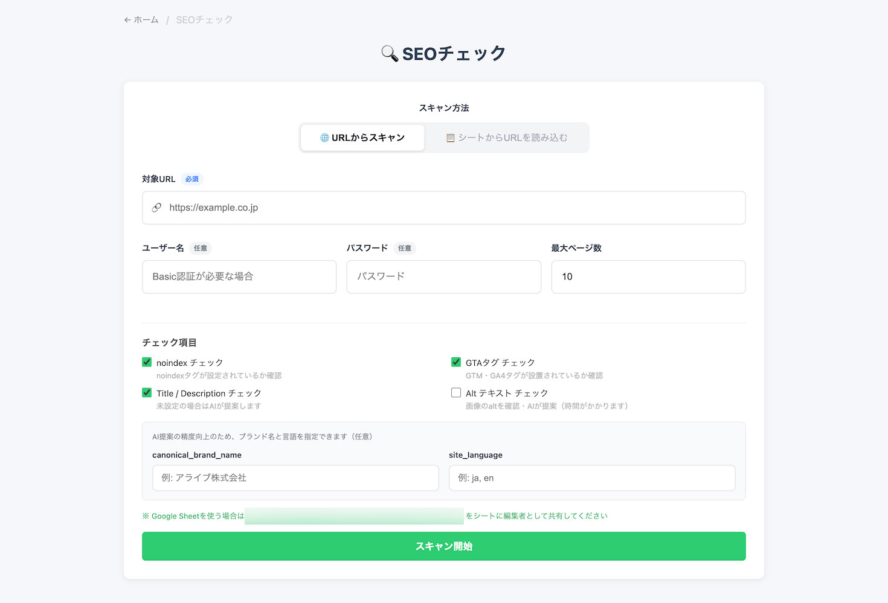888x603 pixels.
Task: Click the SEOチェック breadcrumb text
Action: click(x=204, y=20)
